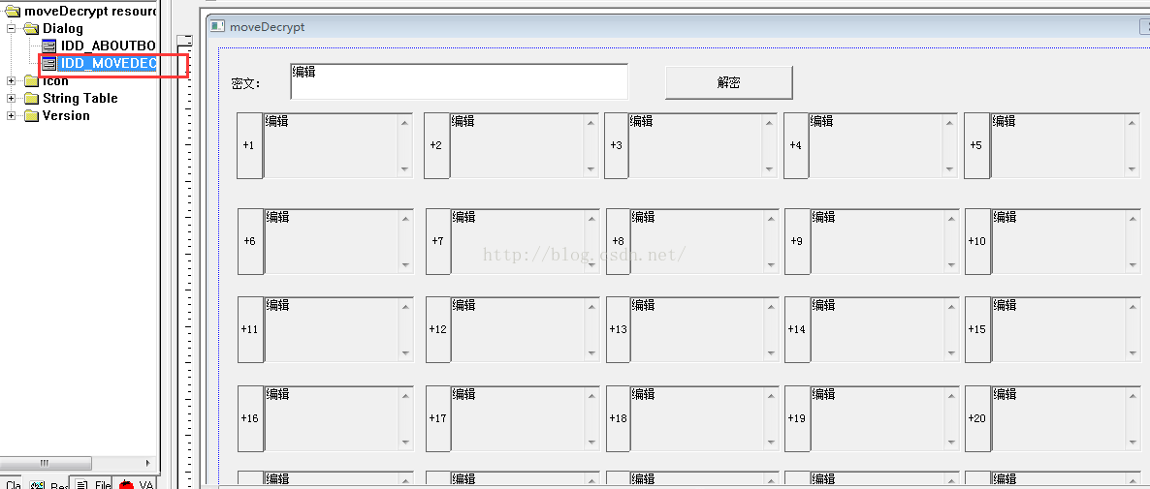Click scroll-up arrow of the +4 edit box
The image size is (1150, 489).
coord(950,122)
